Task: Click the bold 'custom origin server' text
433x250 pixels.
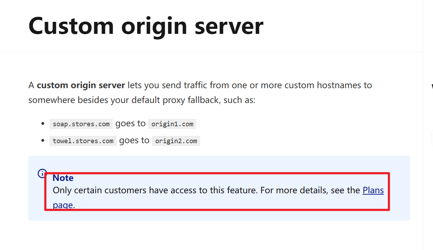Action: pyautogui.click(x=81, y=85)
